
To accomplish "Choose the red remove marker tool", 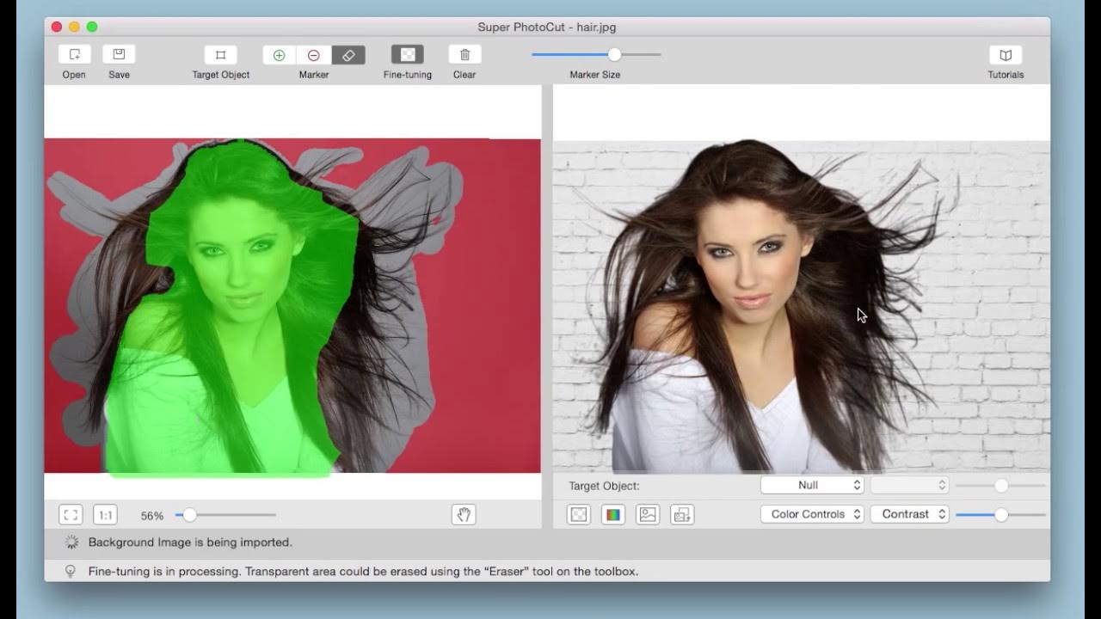I will [314, 55].
